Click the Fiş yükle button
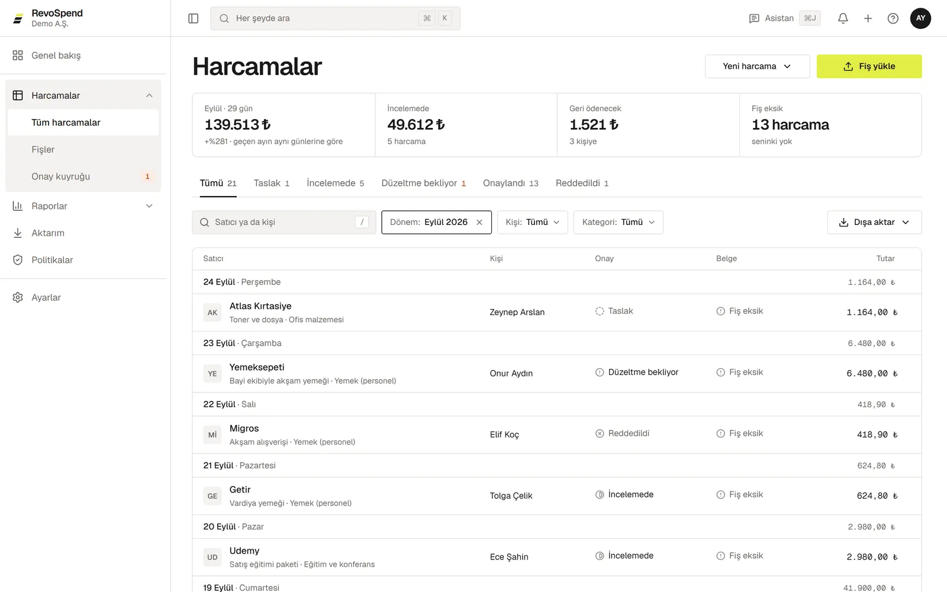The image size is (947, 592). pos(869,66)
